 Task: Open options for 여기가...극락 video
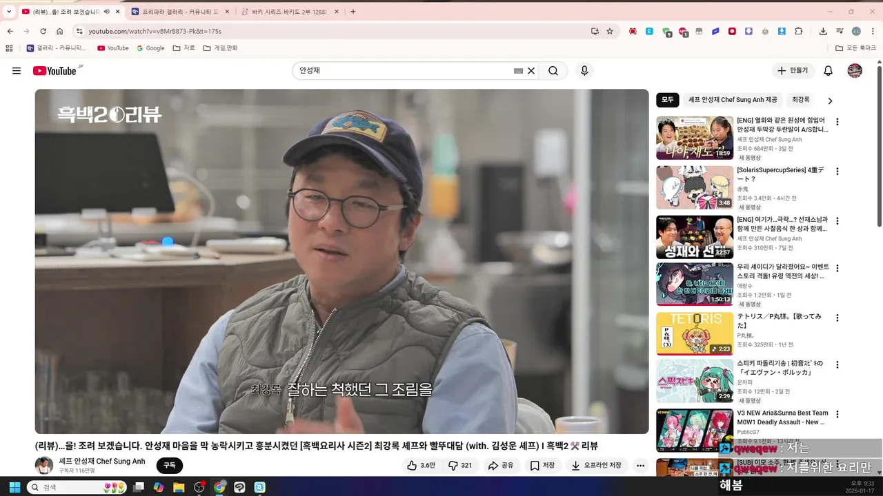tap(837, 221)
